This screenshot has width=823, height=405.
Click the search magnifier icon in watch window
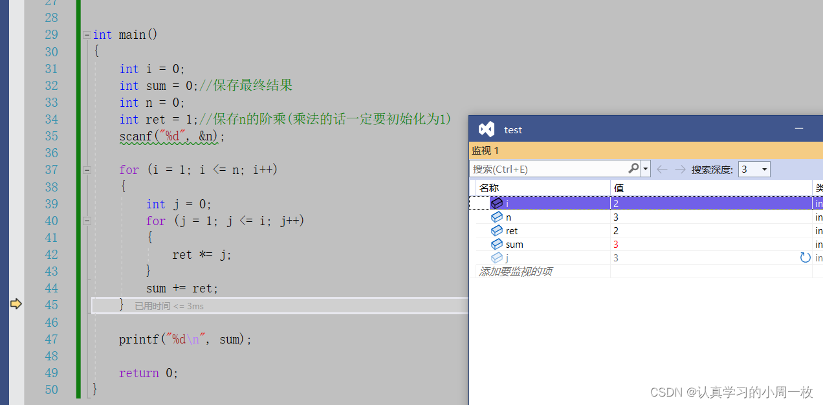633,169
